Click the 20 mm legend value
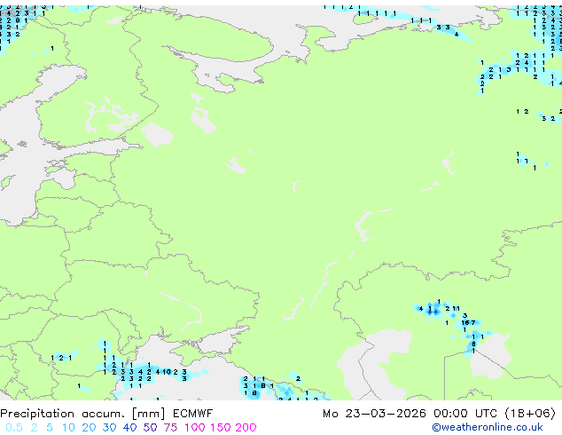 click(89, 428)
